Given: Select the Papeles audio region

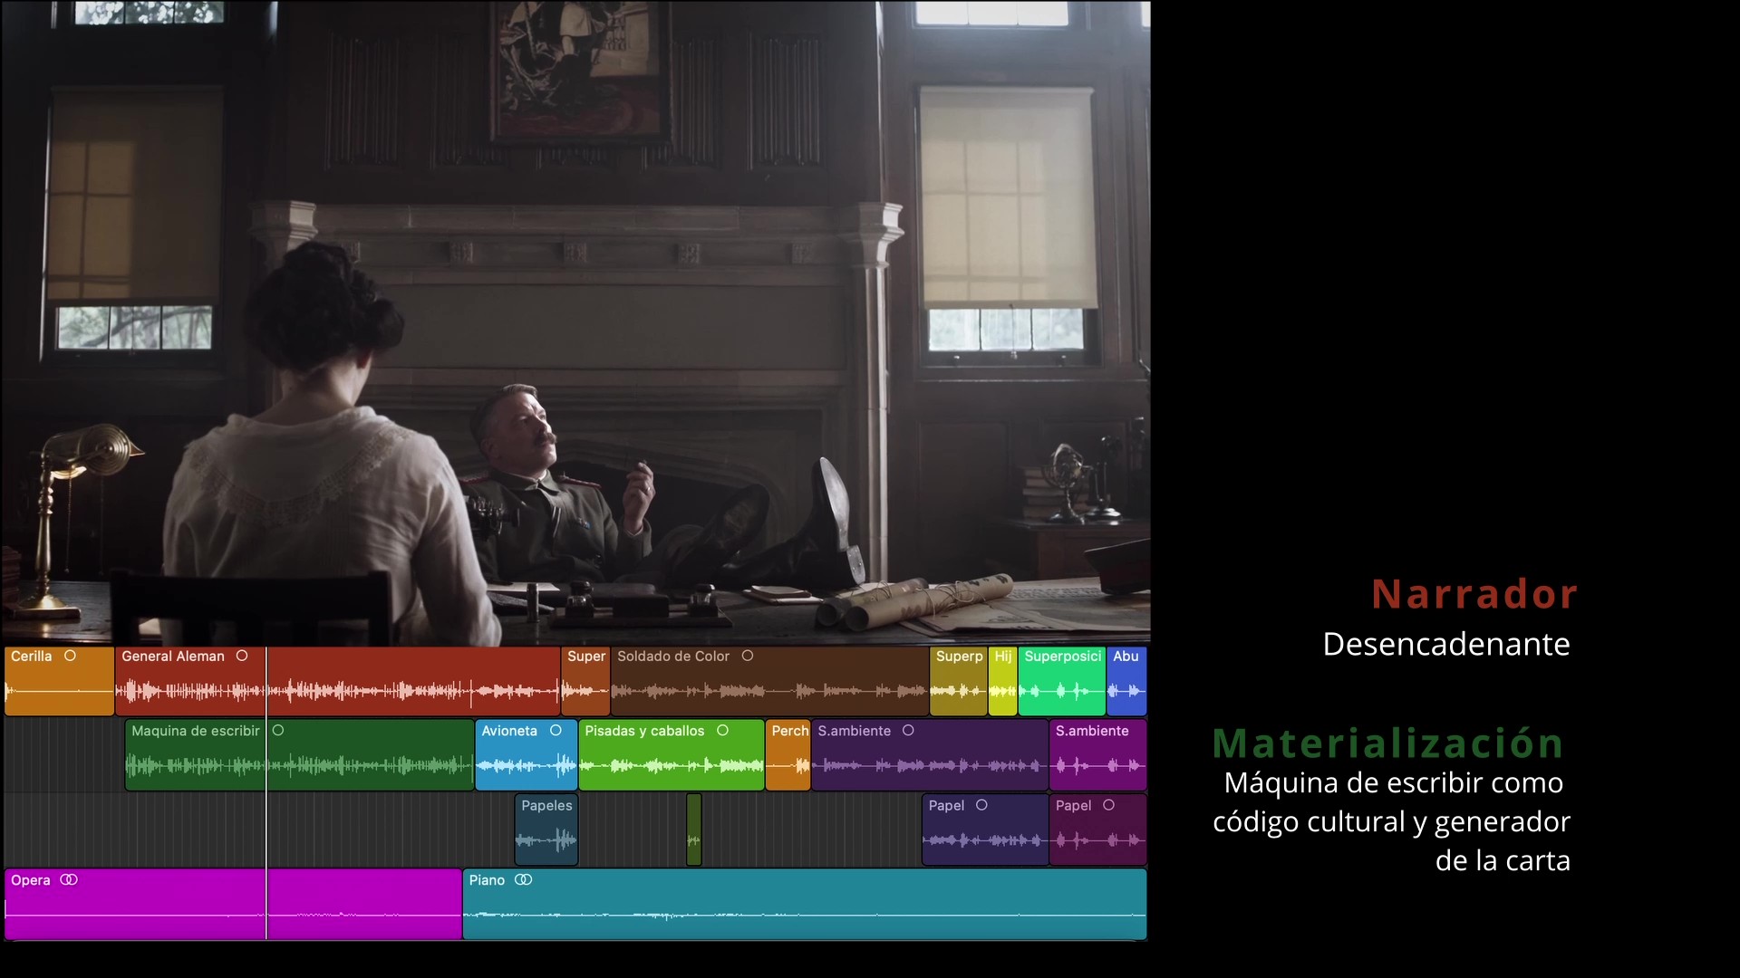Looking at the screenshot, I should coord(546,829).
